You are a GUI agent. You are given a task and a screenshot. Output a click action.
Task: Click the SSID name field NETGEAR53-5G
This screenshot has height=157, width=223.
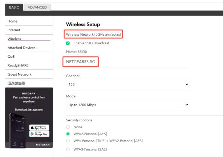tap(127, 62)
